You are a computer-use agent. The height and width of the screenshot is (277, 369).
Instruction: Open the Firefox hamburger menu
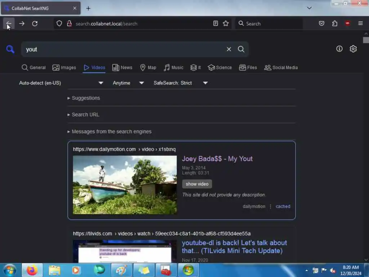[360, 23]
